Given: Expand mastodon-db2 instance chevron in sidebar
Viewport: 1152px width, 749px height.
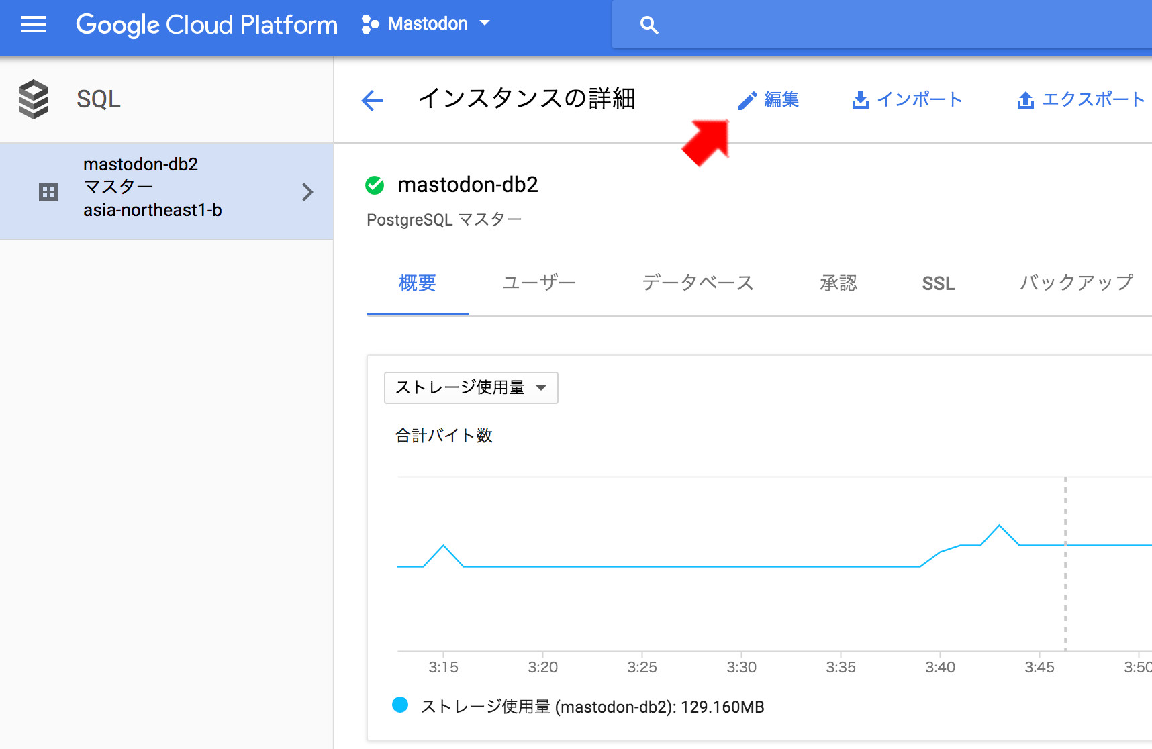Looking at the screenshot, I should click(x=307, y=192).
